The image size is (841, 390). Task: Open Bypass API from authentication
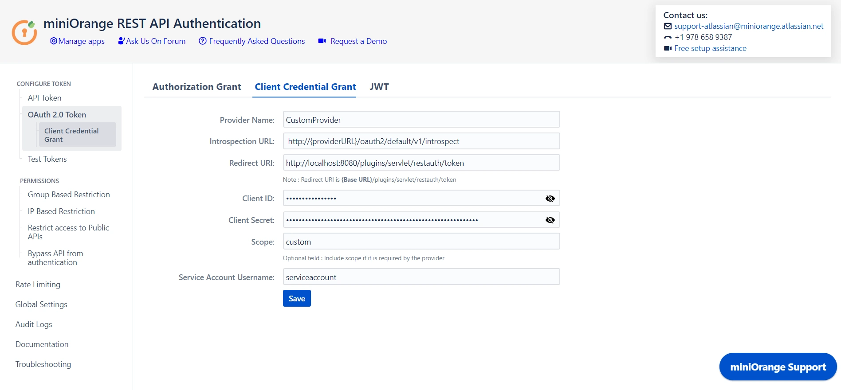[55, 258]
